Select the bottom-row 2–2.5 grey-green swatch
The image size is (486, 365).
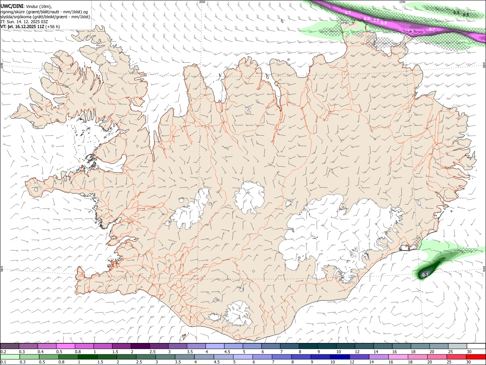point(126,357)
